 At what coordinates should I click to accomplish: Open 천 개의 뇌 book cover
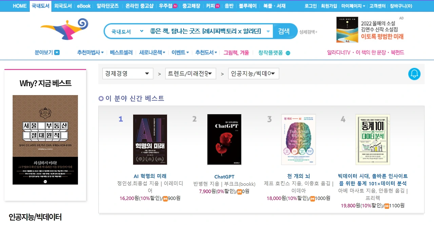click(298, 139)
